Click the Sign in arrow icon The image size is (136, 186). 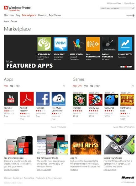click(x=133, y=15)
